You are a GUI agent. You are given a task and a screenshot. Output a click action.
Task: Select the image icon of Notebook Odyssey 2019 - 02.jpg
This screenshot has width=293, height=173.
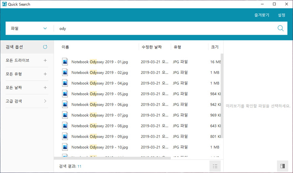coord(65,72)
